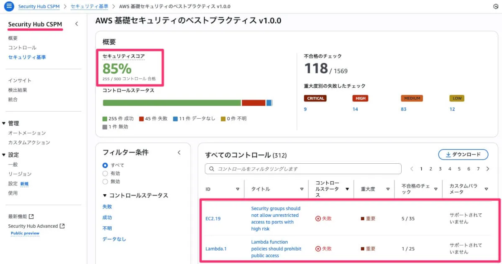Open the EC2.19 control link
Image resolution: width=502 pixels, height=264 pixels.
[213, 218]
